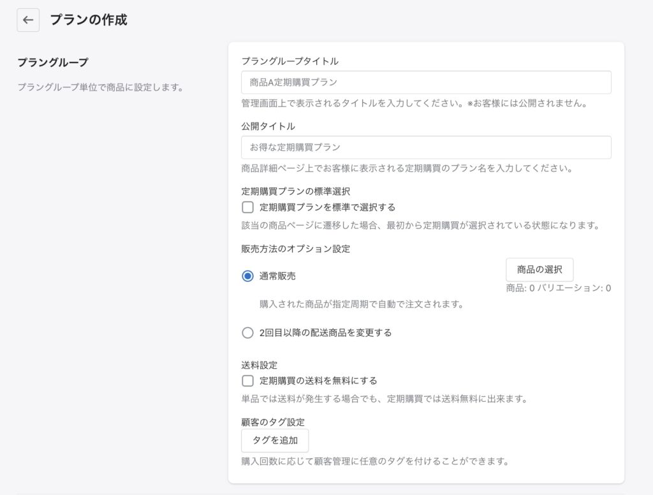Select the 商品: 0 バリエーション: 0 count text

point(559,288)
